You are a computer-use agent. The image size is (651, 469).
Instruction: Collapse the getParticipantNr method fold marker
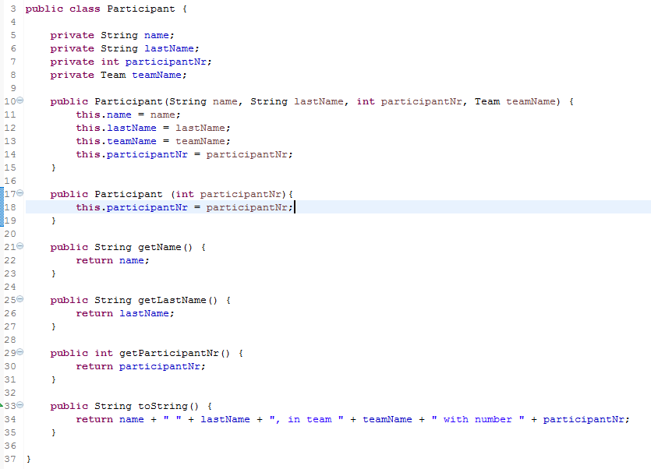pyautogui.click(x=19, y=352)
